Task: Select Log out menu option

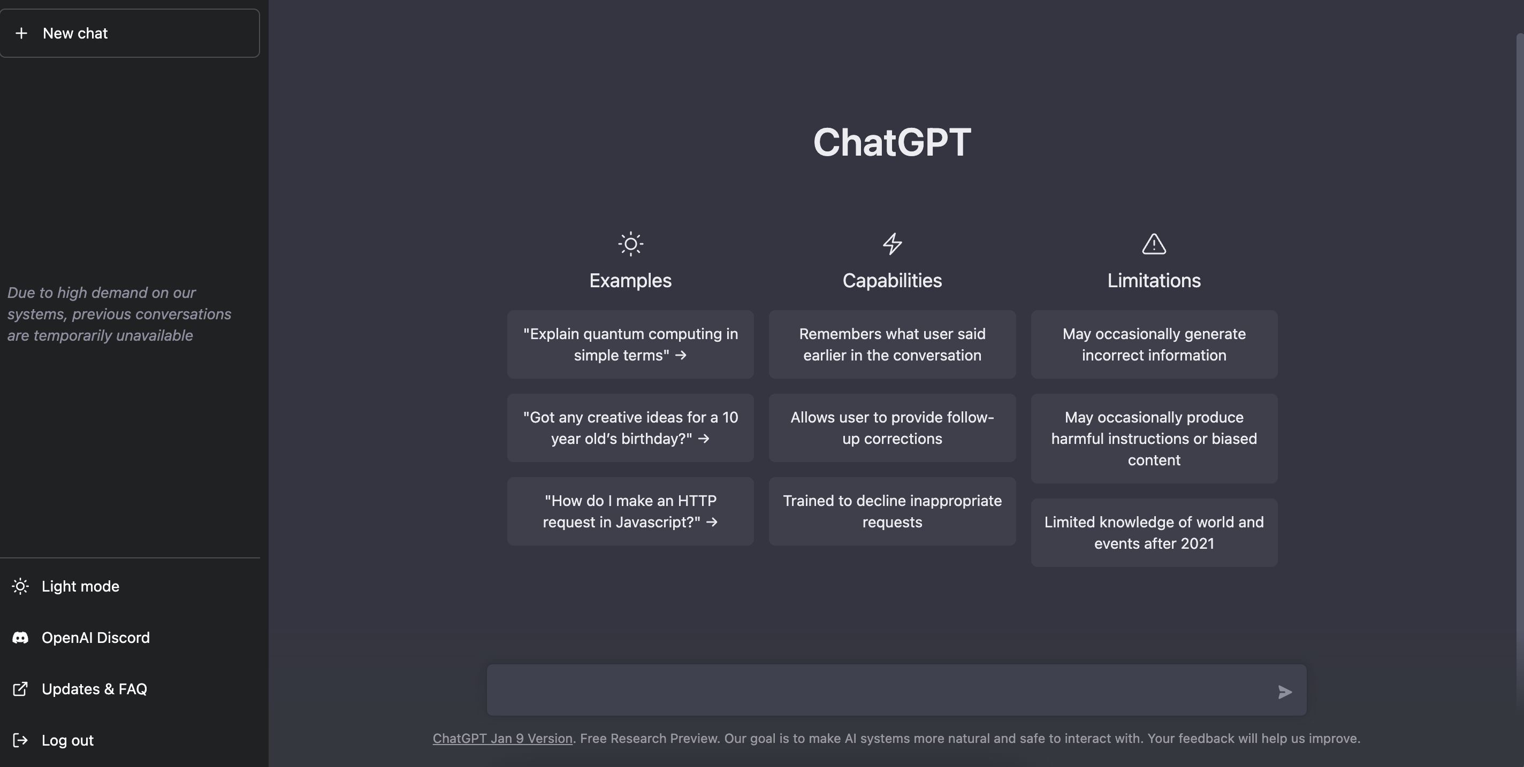Action: [67, 741]
